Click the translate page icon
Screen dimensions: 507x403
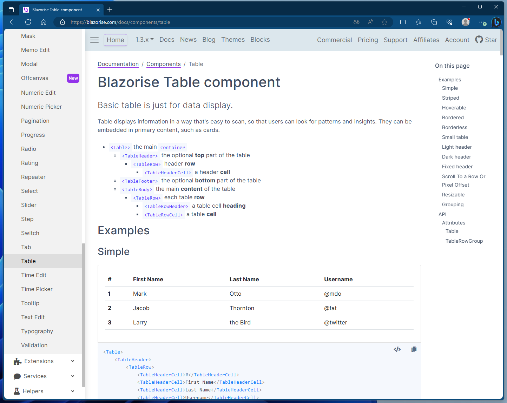click(356, 22)
